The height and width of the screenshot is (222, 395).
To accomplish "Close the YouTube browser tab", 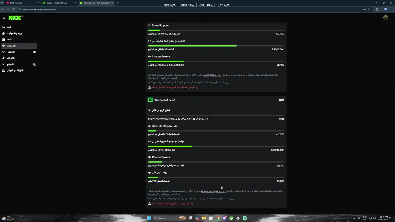I will [39, 3].
